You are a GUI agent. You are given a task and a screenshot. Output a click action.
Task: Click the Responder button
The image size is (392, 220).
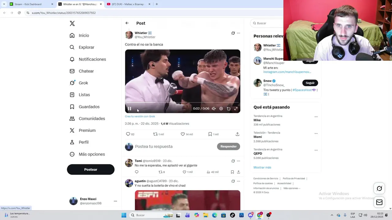point(228,146)
